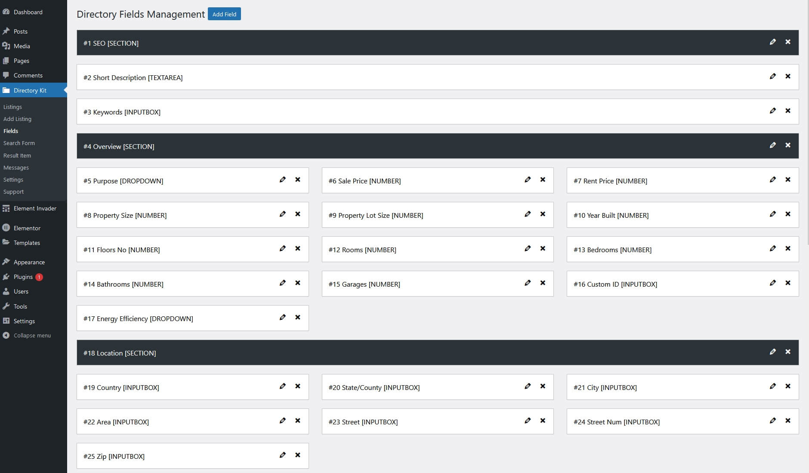Edit the State/County field
809x473 pixels.
[528, 386]
